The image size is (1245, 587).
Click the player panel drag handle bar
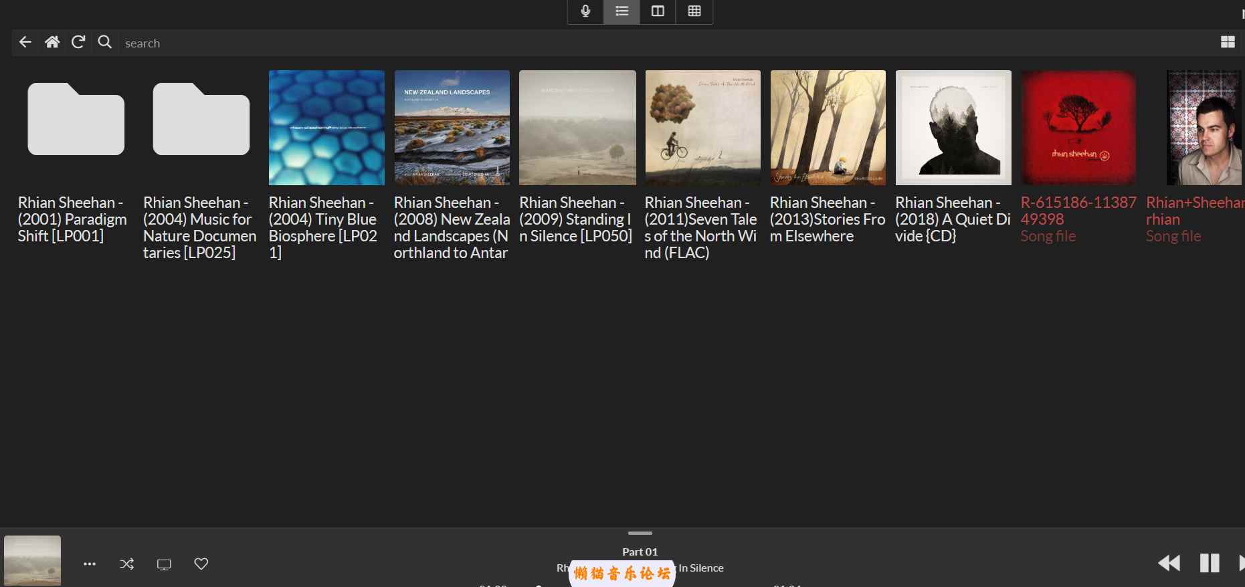pyautogui.click(x=640, y=533)
